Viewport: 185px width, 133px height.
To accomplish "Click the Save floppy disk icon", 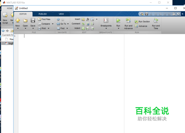I will click(x=33, y=20).
